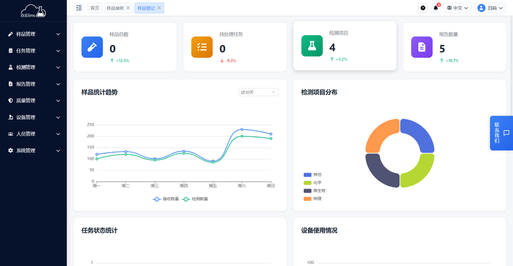Screen dimensions: 513x266
Task: Expand the 设备管理 sidebar menu
Action: point(33,117)
